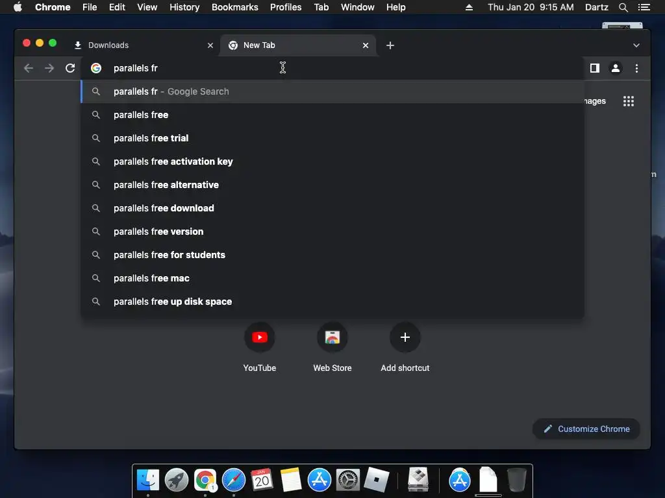Viewport: 665px width, 498px height.
Task: Open Calendar from the dock
Action: pyautogui.click(x=262, y=480)
